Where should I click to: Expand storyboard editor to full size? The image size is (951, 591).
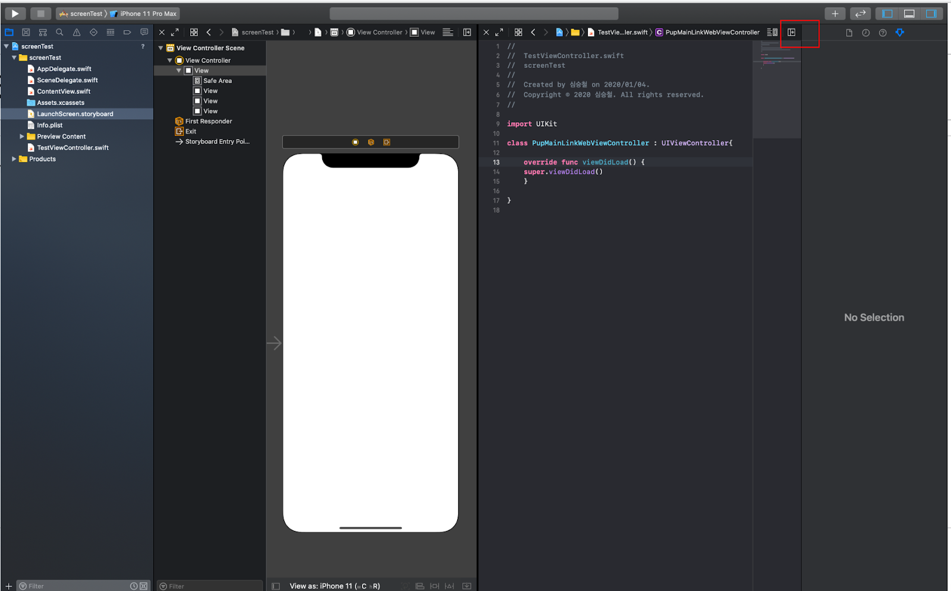point(175,32)
